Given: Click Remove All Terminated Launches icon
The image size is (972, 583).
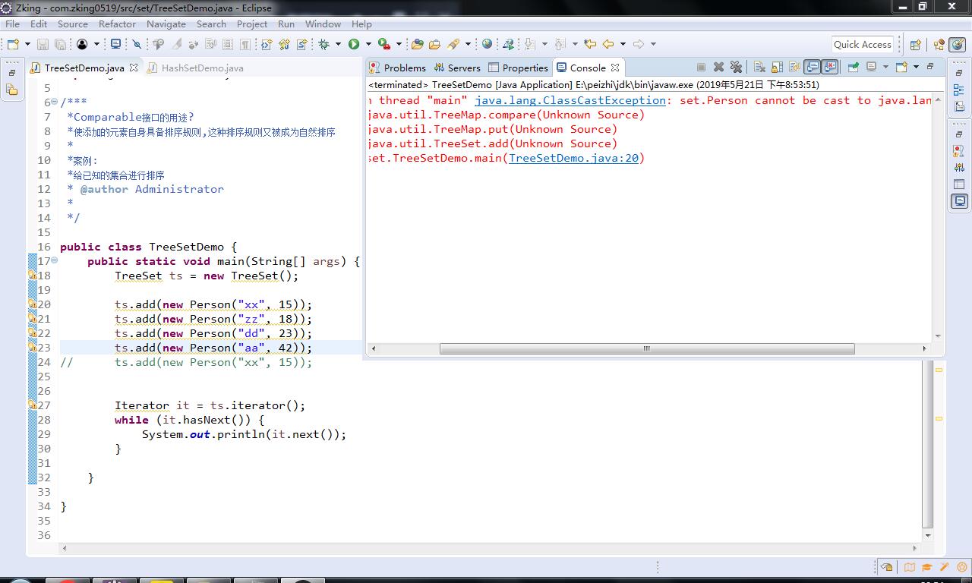Looking at the screenshot, I should pyautogui.click(x=736, y=67).
